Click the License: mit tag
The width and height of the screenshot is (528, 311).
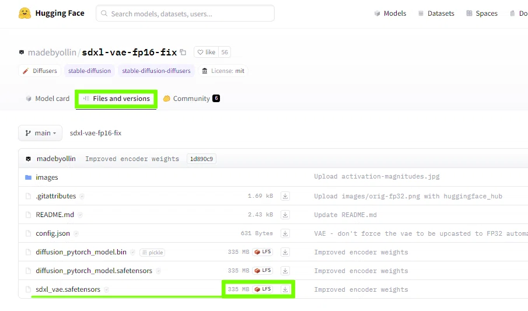click(223, 71)
